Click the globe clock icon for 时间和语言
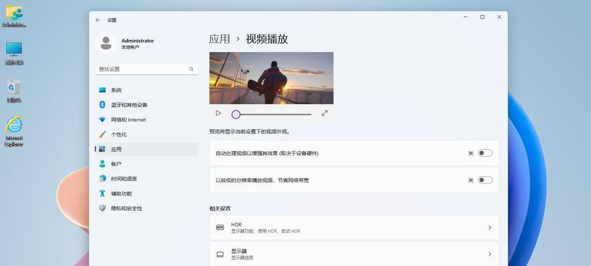Viewport: 591px width, 266px height. (102, 179)
